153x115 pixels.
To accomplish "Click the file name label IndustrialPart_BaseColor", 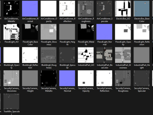I will pos(105,66).
